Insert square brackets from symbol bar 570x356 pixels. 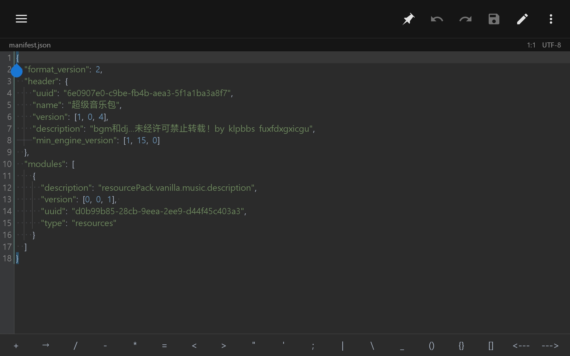point(491,346)
